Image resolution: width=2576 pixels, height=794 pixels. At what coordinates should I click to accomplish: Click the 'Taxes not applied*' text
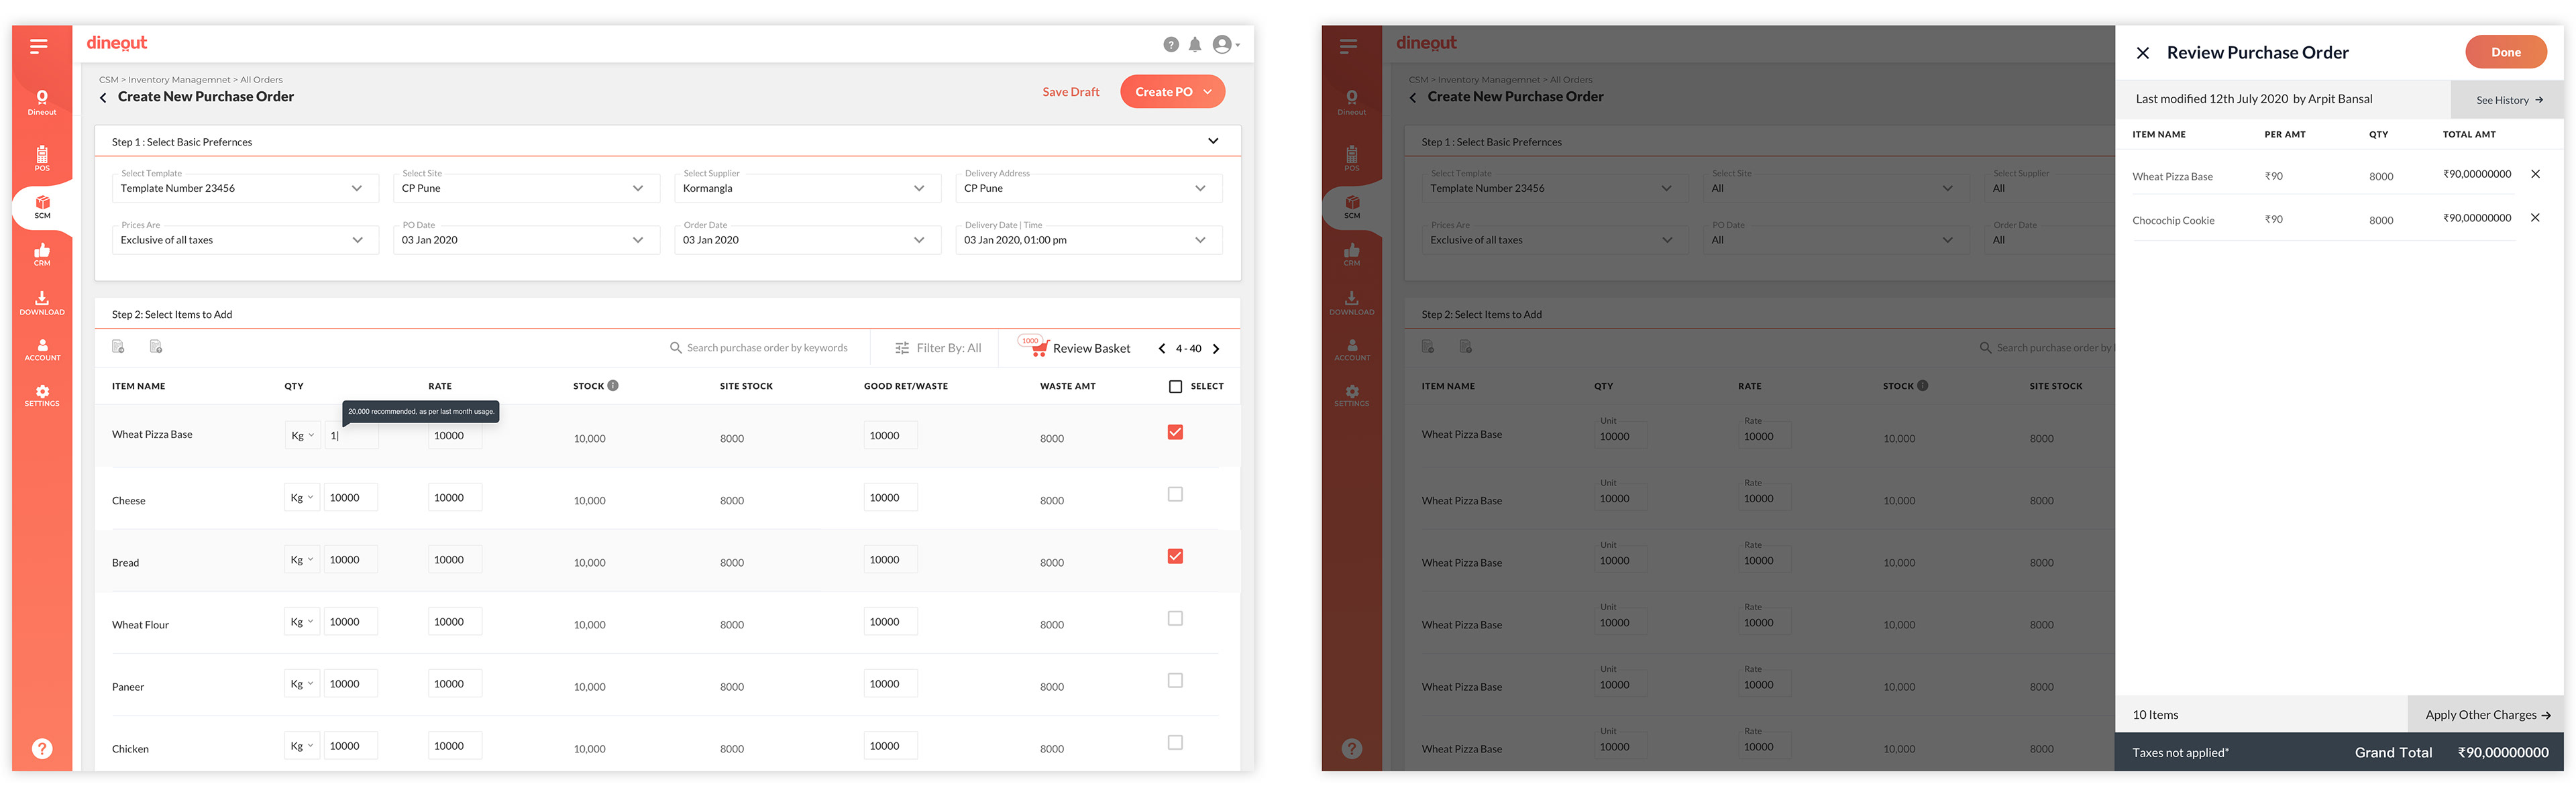coord(2180,752)
